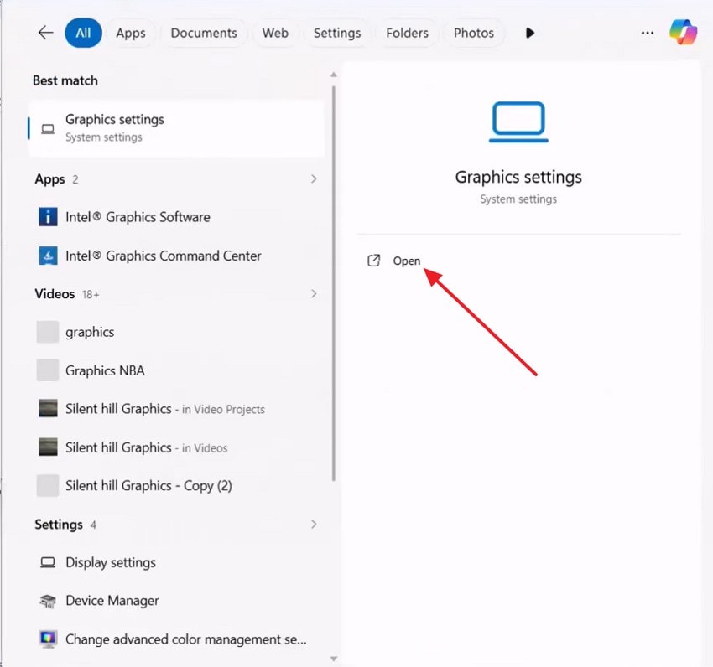The image size is (713, 667).
Task: Expand the Settings results section
Action: [314, 525]
